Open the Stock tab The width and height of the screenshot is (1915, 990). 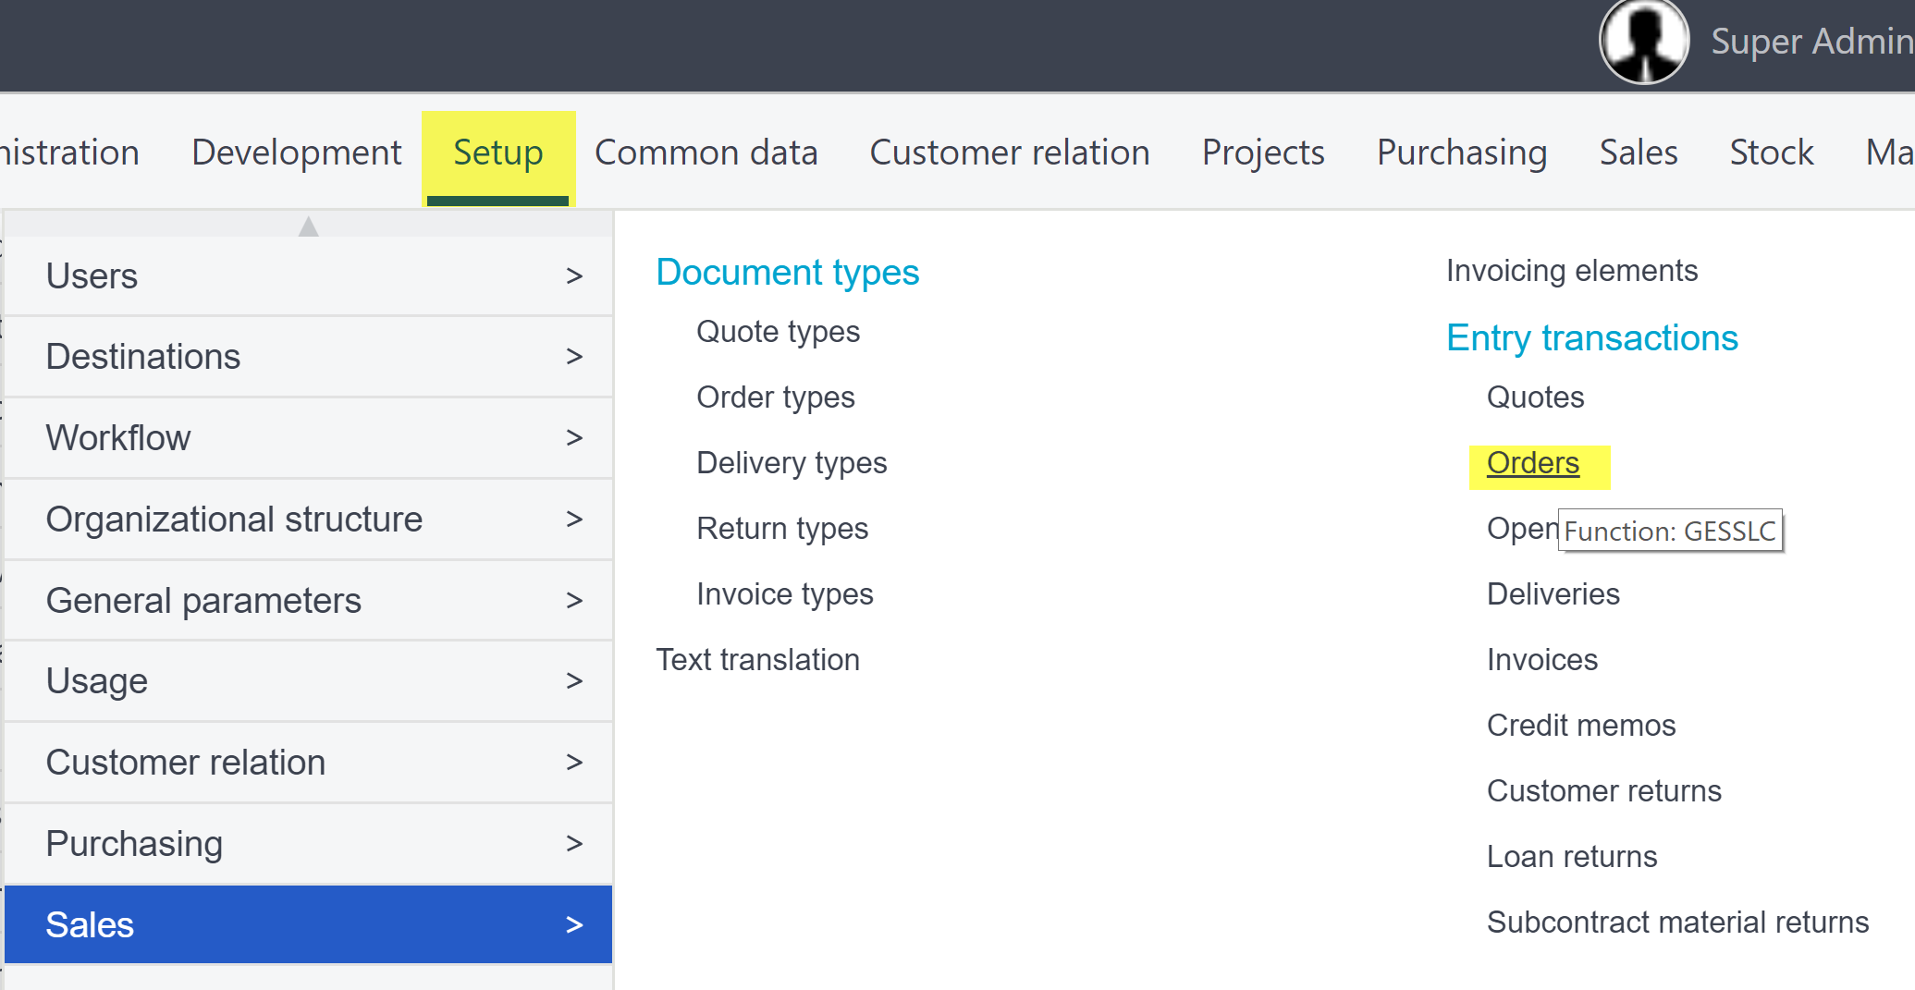point(1771,153)
